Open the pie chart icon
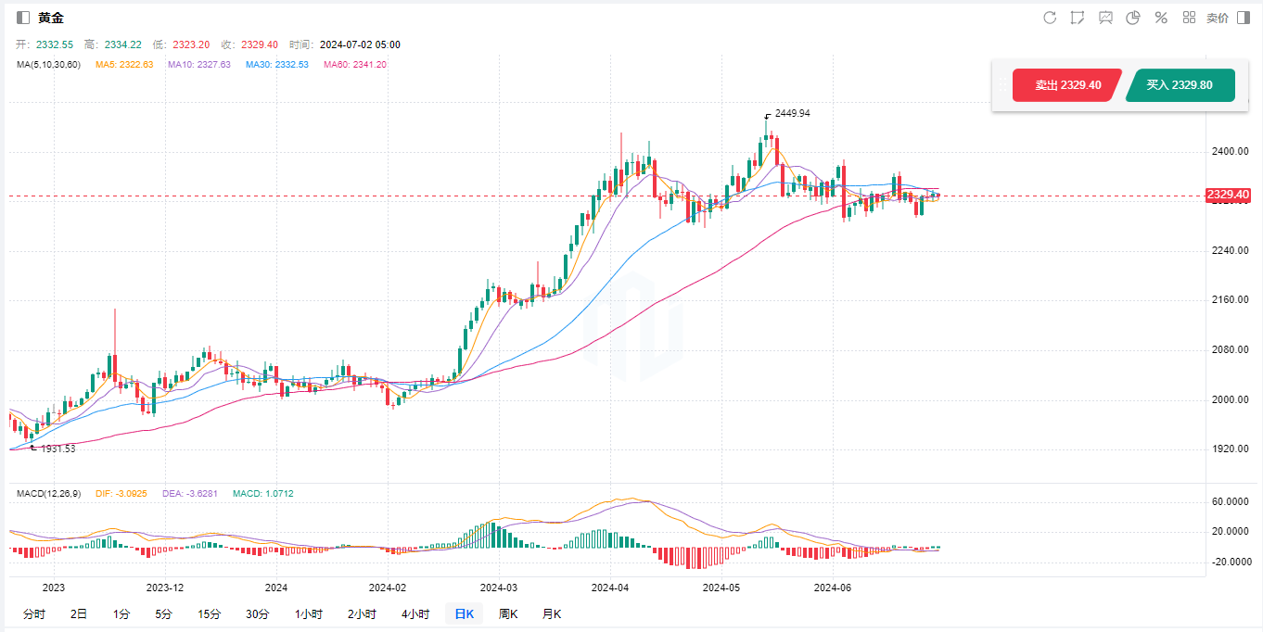 [1133, 18]
